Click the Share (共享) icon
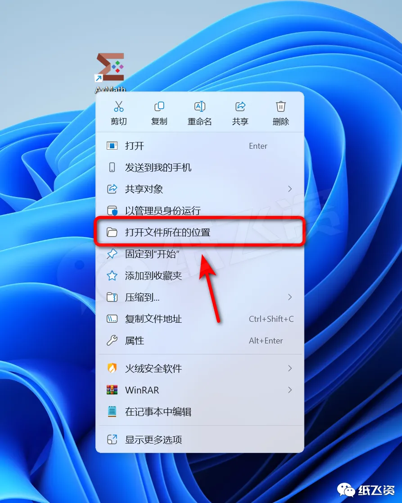This screenshot has width=402, height=503. (x=240, y=106)
